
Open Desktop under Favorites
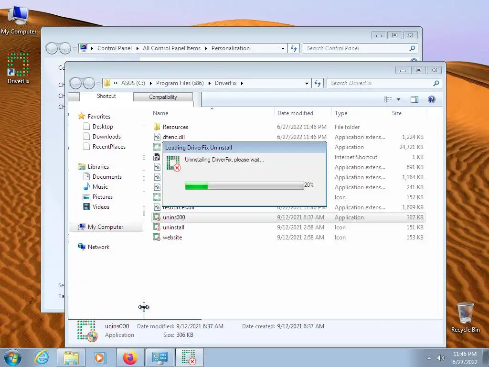tap(103, 126)
